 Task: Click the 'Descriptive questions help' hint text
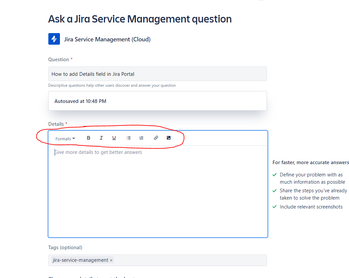(112, 85)
